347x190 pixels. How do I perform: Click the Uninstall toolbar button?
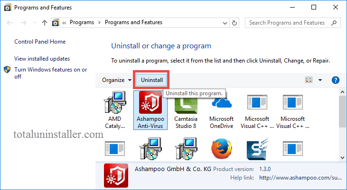pos(151,80)
